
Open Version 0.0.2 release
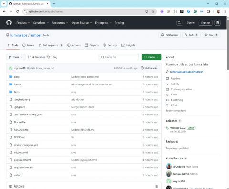click(177, 128)
